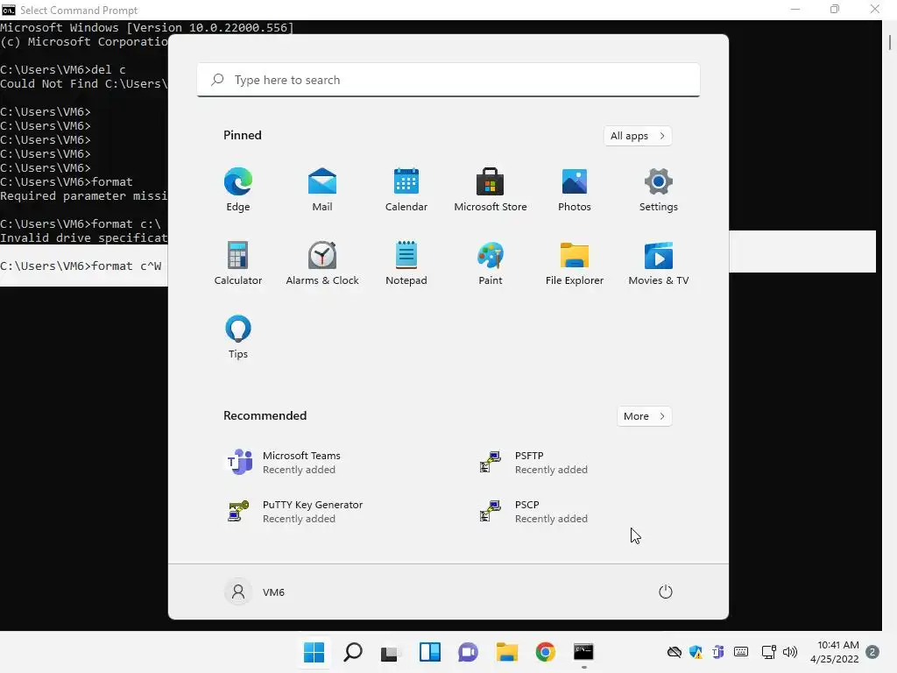
Task: Launch Movies & TV app
Action: point(659,263)
